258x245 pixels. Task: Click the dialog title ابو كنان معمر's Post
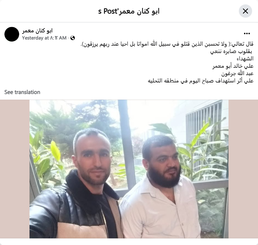click(129, 11)
